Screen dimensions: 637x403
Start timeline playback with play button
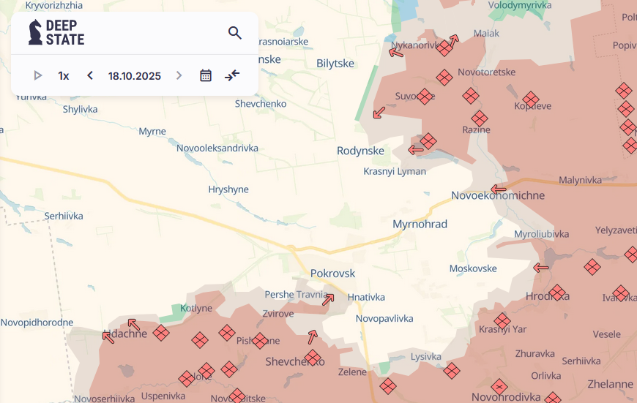click(38, 75)
